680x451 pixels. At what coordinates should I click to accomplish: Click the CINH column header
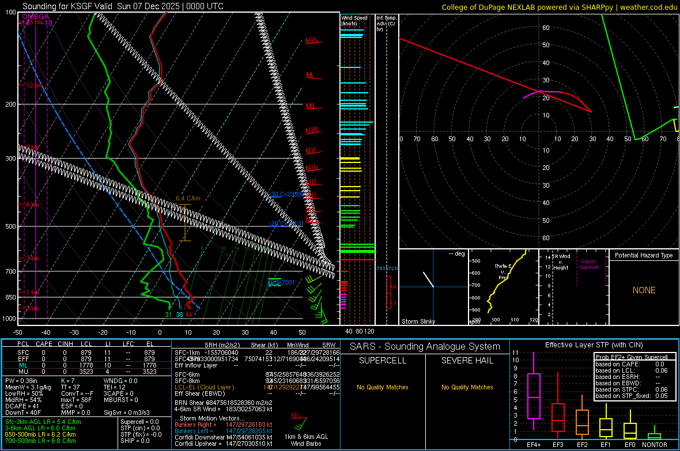tap(66, 344)
